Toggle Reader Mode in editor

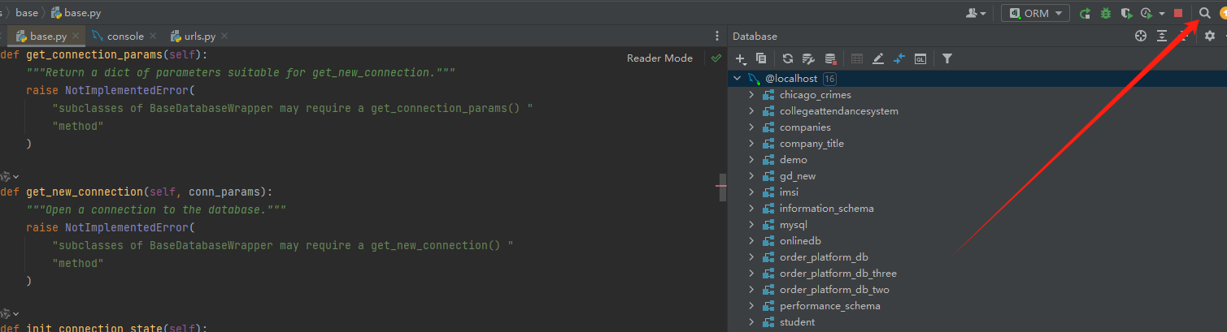point(659,58)
